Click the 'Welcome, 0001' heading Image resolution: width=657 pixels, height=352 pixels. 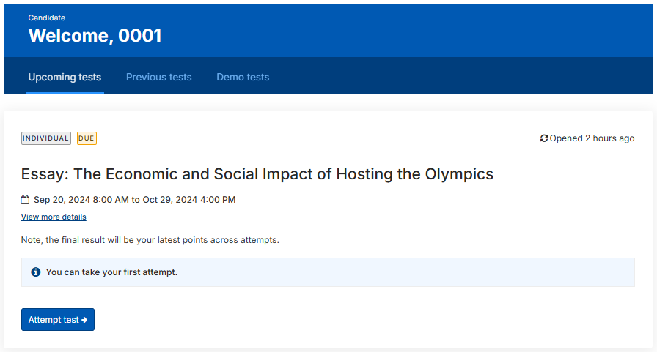(95, 36)
